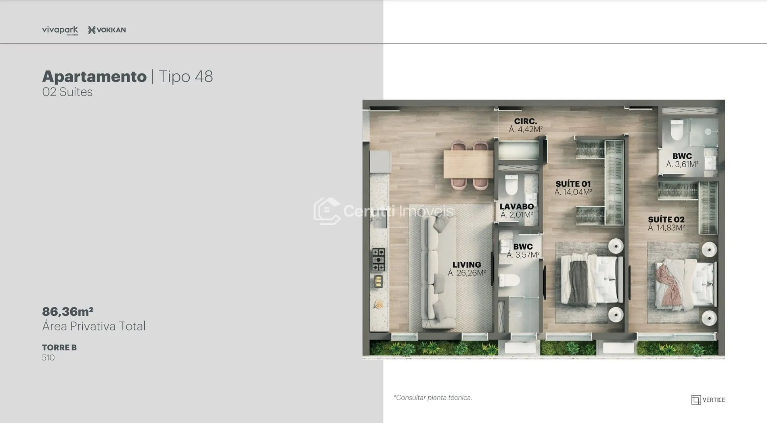
Task: Click the 86,36m² total area text
Action: pyautogui.click(x=67, y=311)
